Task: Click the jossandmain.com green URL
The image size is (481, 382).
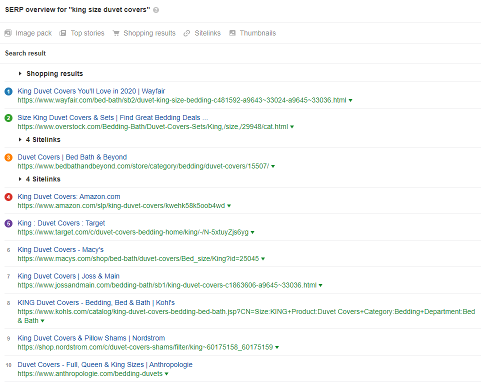Action: (167, 285)
